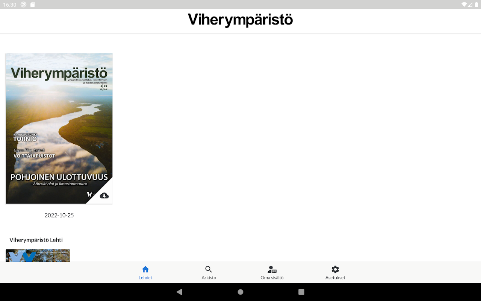Open the Arkisto search tab
Screen dimensions: 481x301
(209, 272)
